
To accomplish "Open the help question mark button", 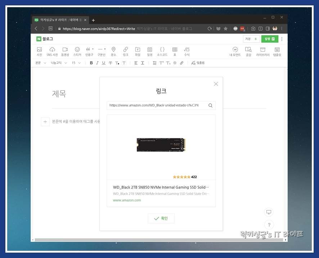I will (269, 225).
